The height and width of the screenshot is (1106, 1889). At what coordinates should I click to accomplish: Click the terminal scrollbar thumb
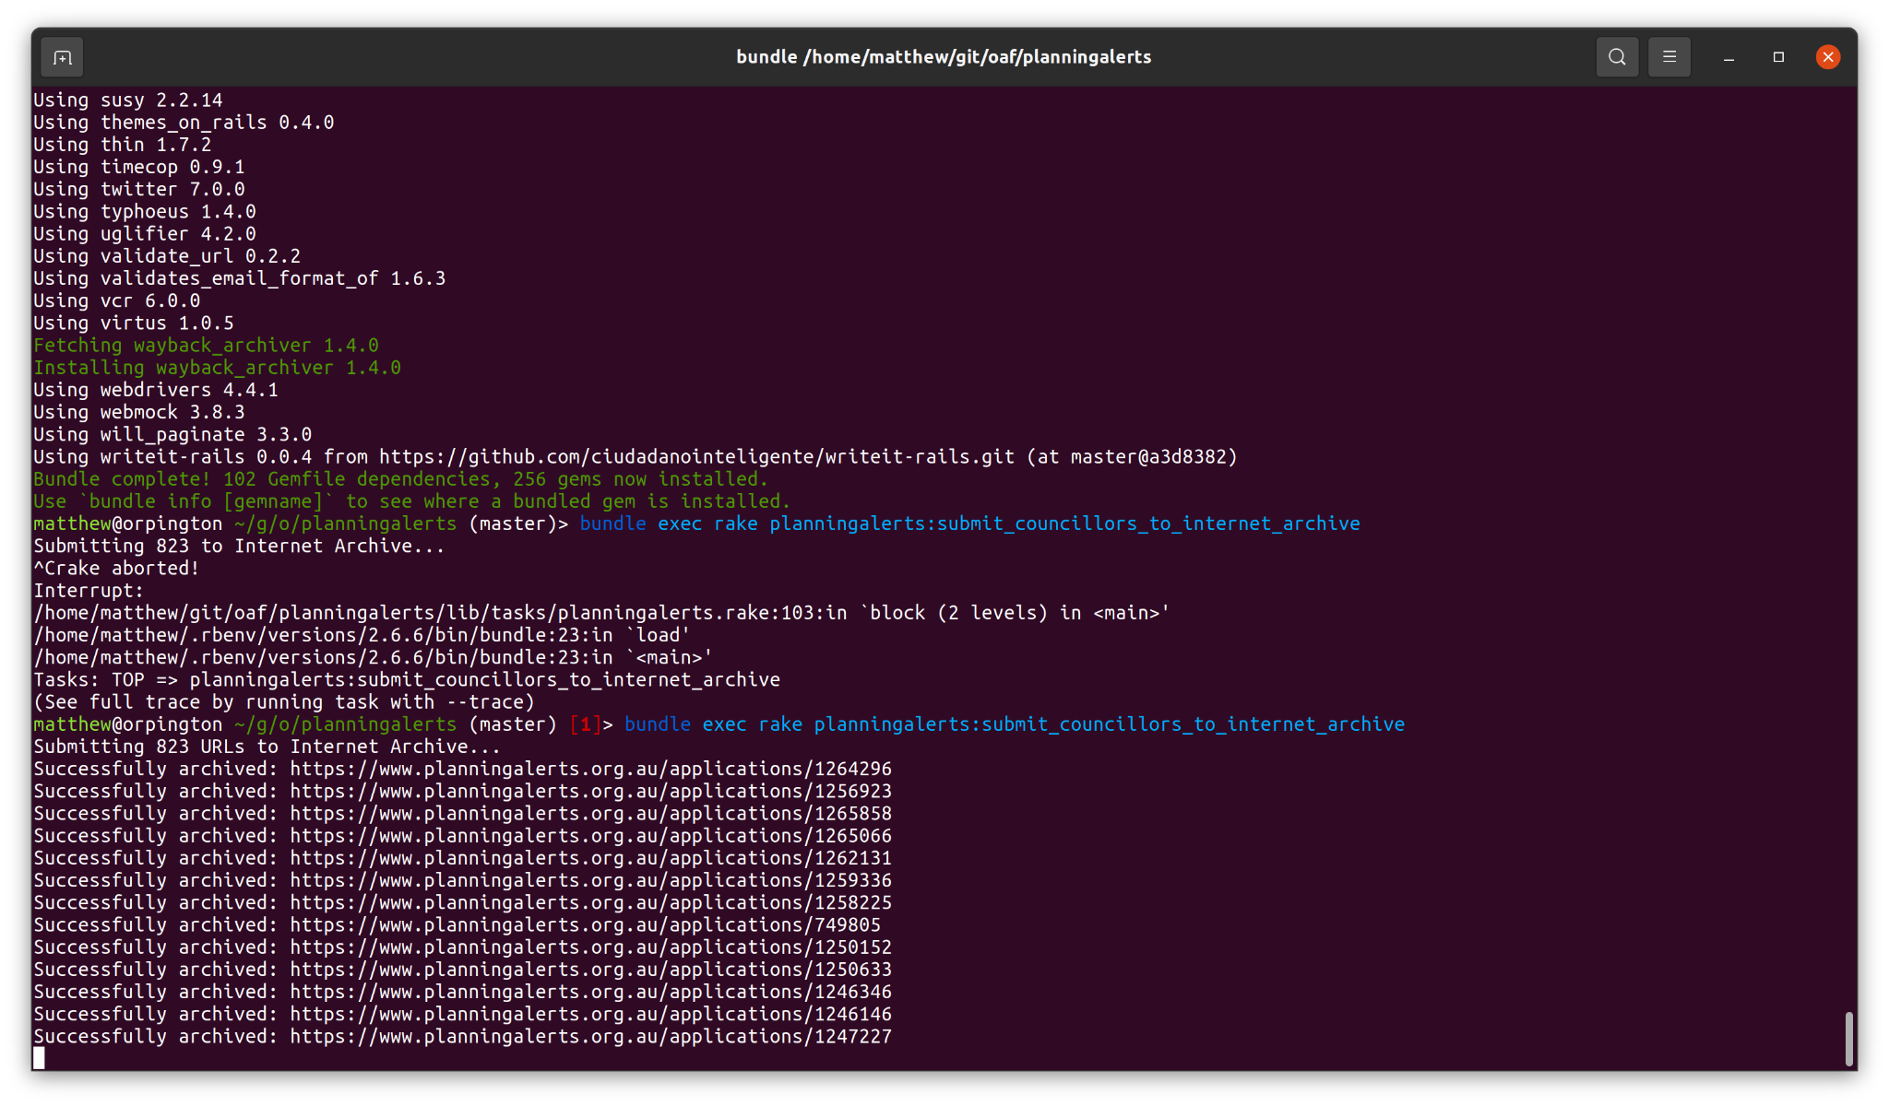[x=1848, y=1038]
